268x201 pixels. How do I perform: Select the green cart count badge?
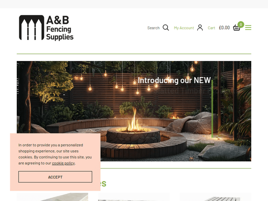point(241,25)
